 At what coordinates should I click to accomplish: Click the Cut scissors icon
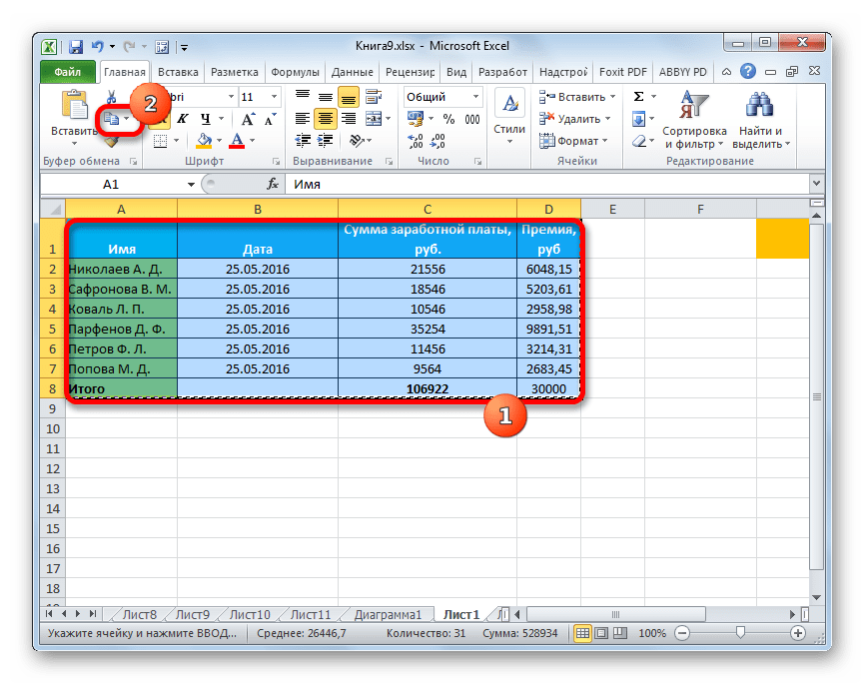click(112, 98)
